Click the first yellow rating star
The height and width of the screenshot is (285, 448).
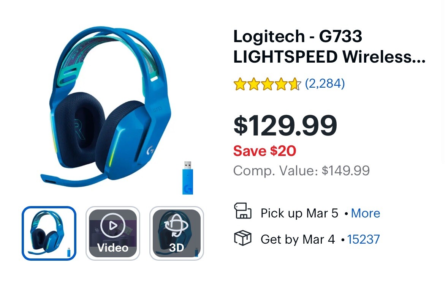point(240,84)
